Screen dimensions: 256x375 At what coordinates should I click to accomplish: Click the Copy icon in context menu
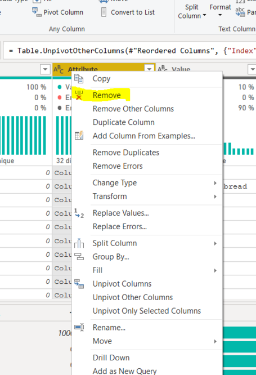pyautogui.click(x=79, y=79)
